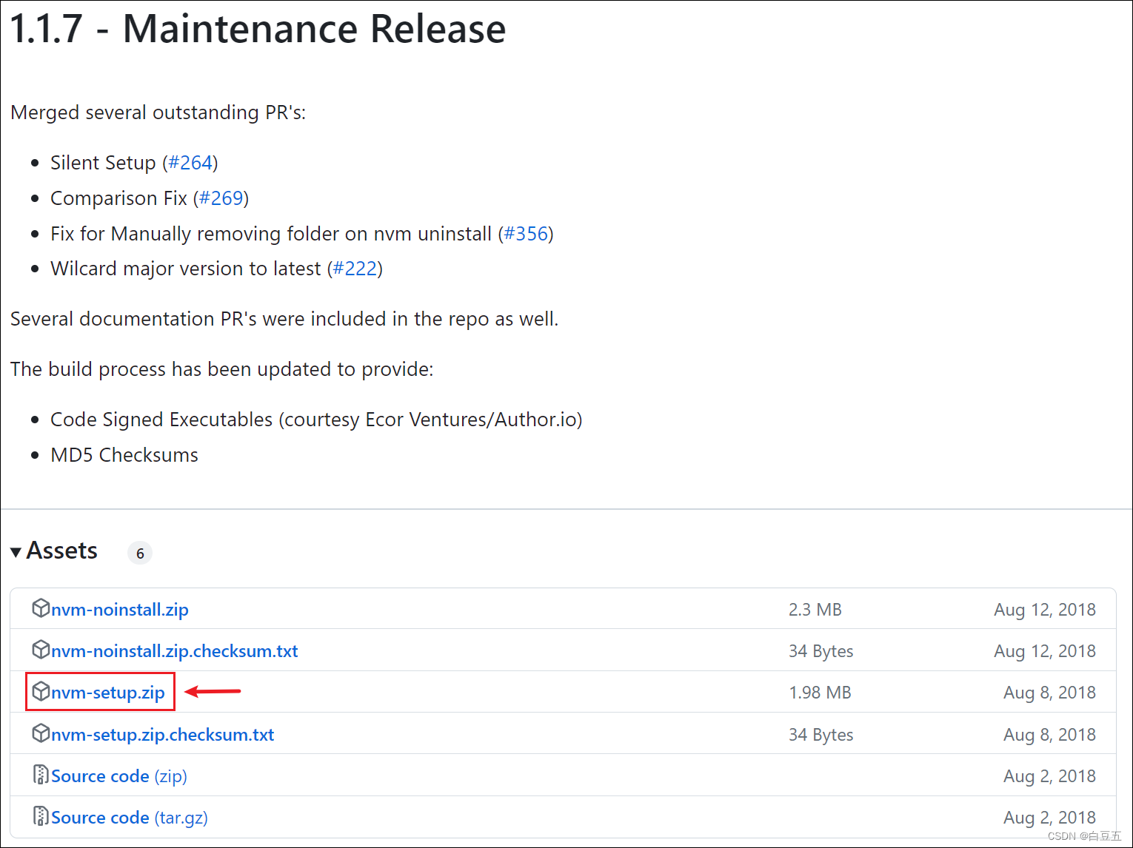Download Source code (zip)
The image size is (1133, 848).
coord(119,776)
